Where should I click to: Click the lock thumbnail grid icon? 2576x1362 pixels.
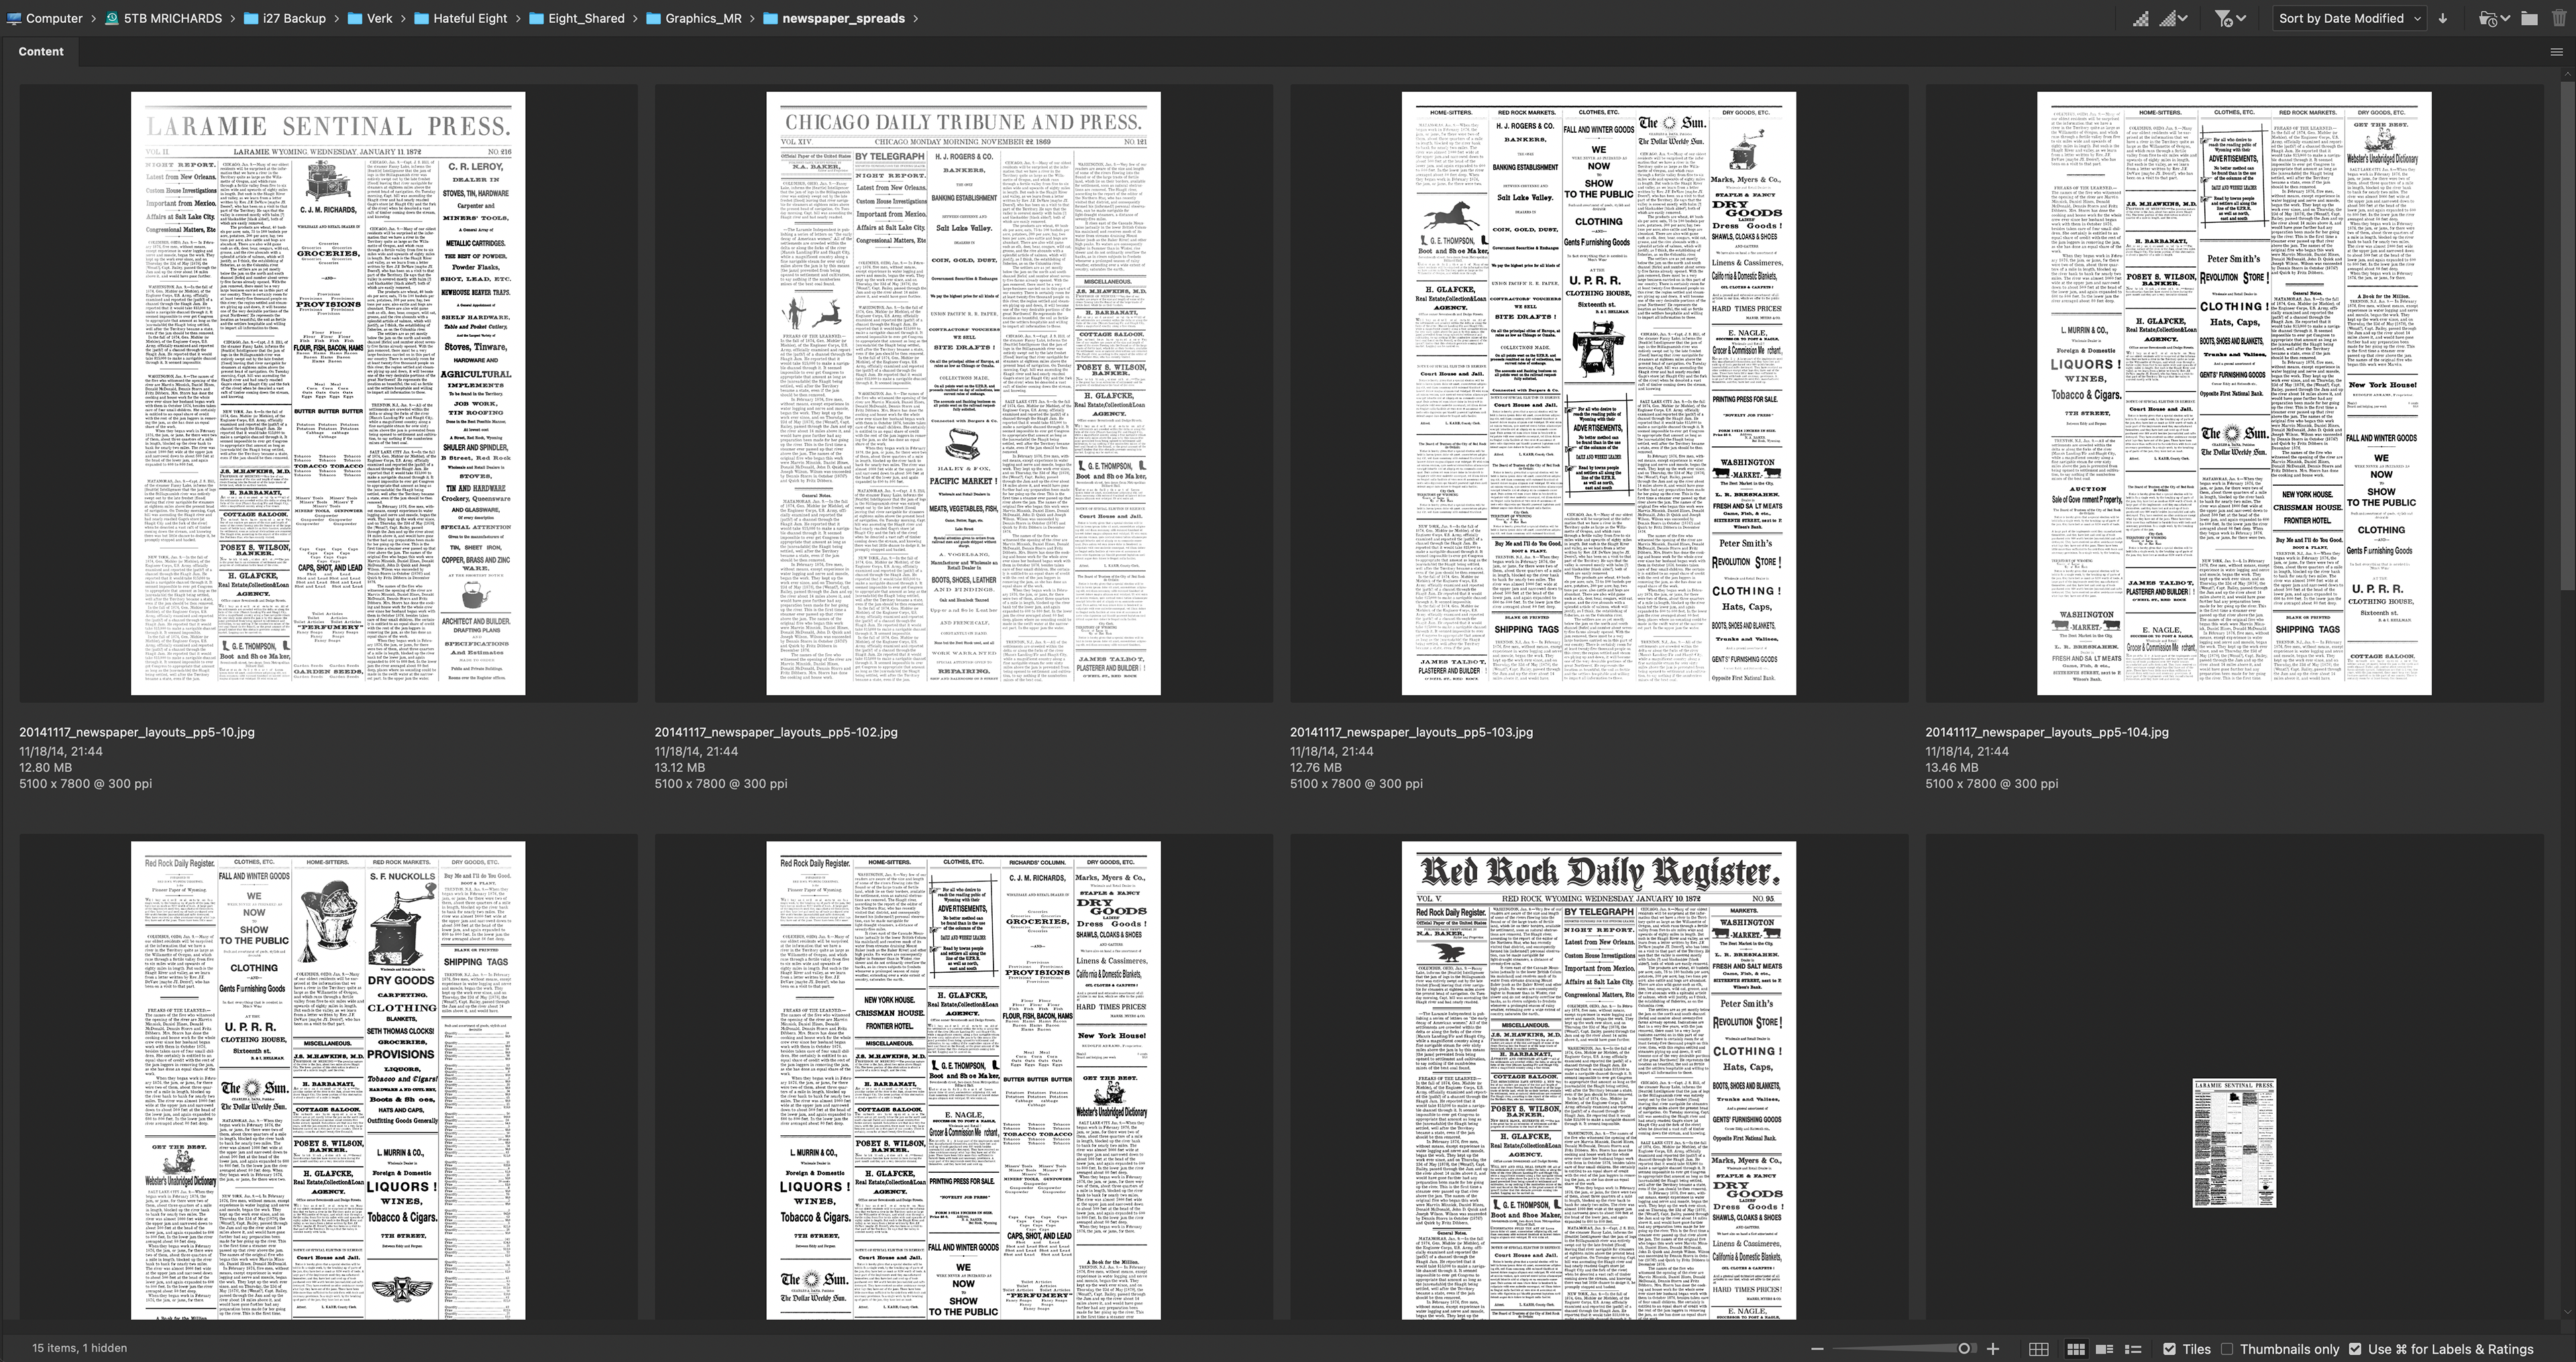tap(2038, 1349)
